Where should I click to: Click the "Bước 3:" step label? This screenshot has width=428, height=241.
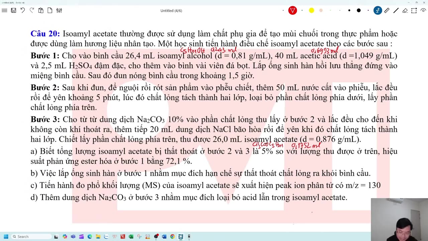(x=45, y=119)
